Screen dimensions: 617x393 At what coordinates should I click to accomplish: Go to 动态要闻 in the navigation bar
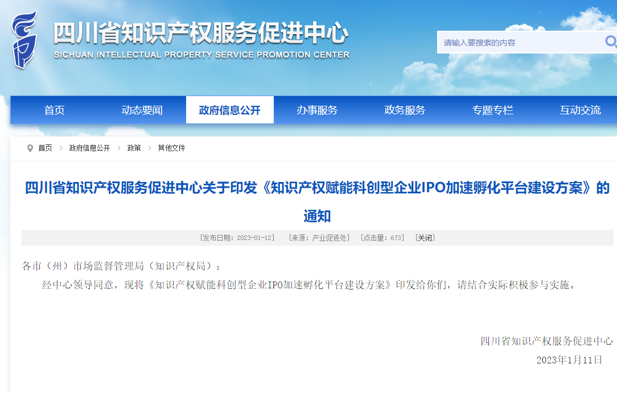pos(142,110)
